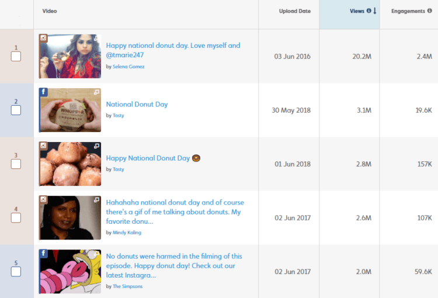This screenshot has height=298, width=438.
Task: Click the 2.0M views value
Action: [364, 272]
